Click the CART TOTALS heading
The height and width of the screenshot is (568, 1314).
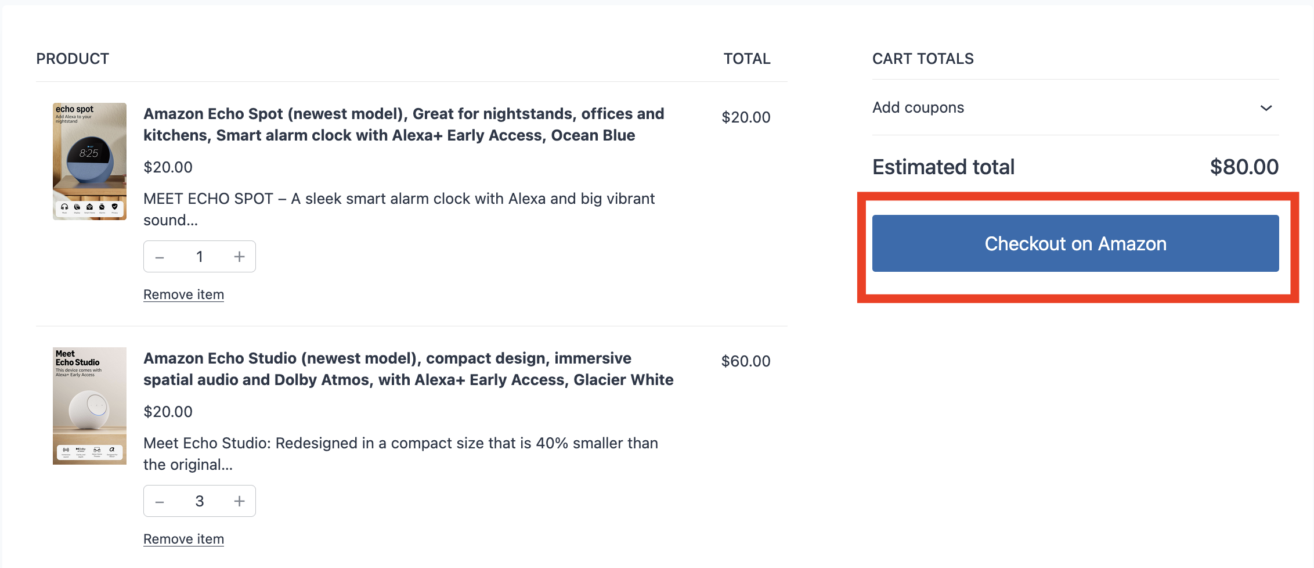(x=923, y=59)
